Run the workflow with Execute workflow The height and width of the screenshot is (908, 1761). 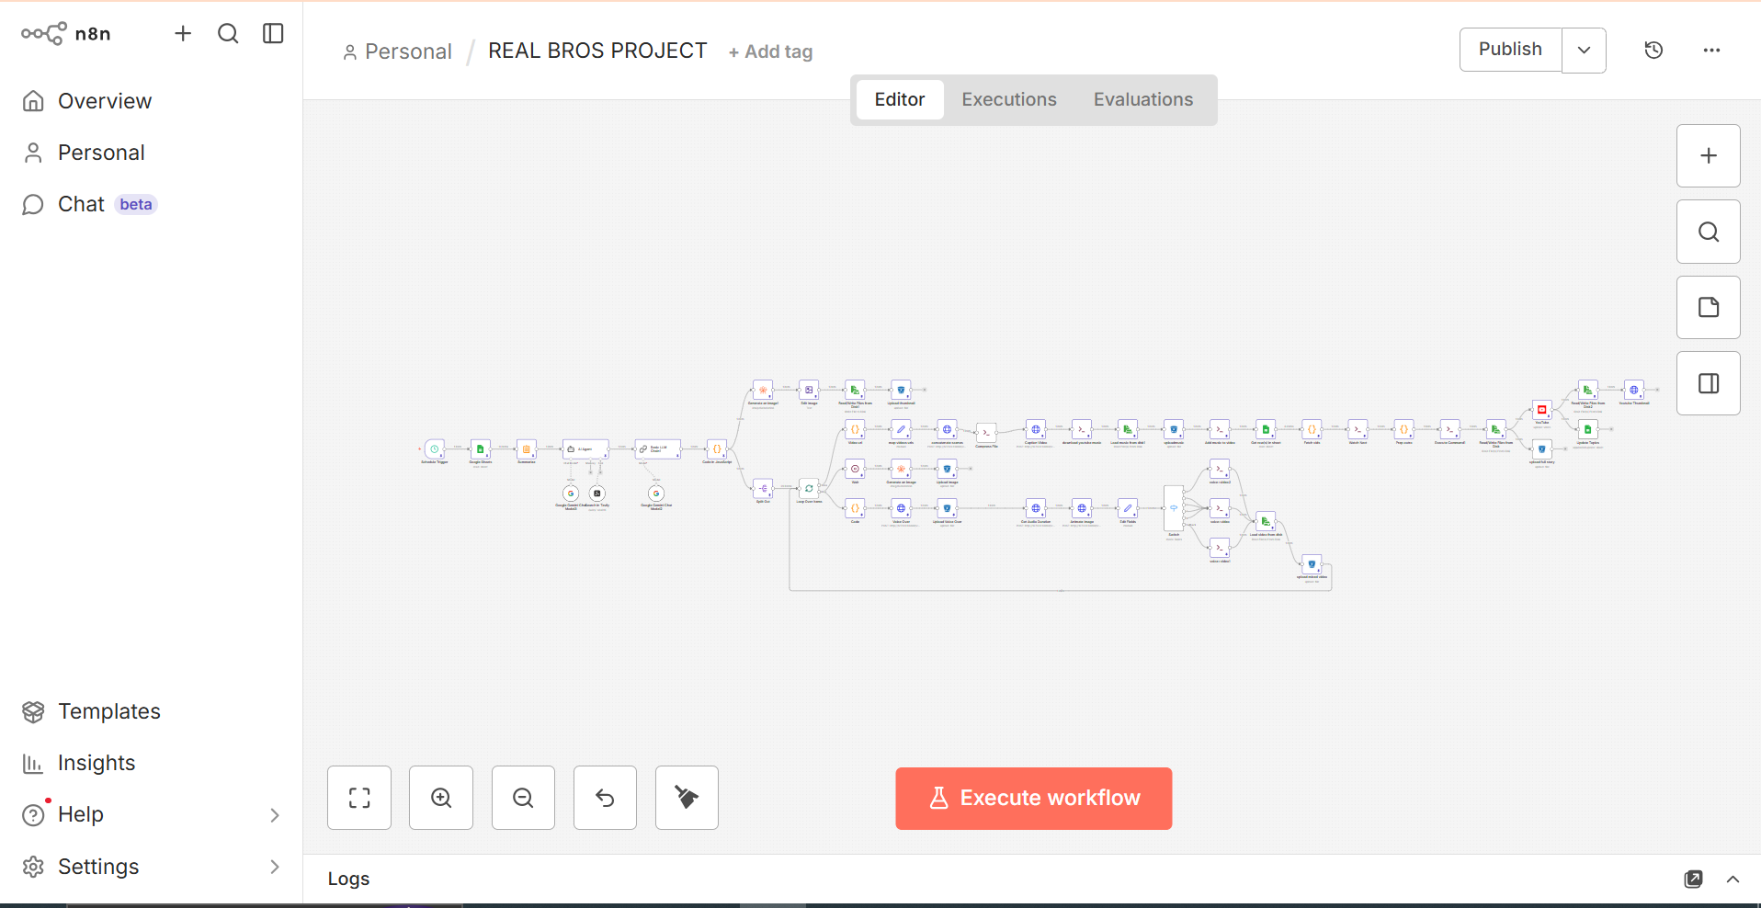pos(1033,798)
